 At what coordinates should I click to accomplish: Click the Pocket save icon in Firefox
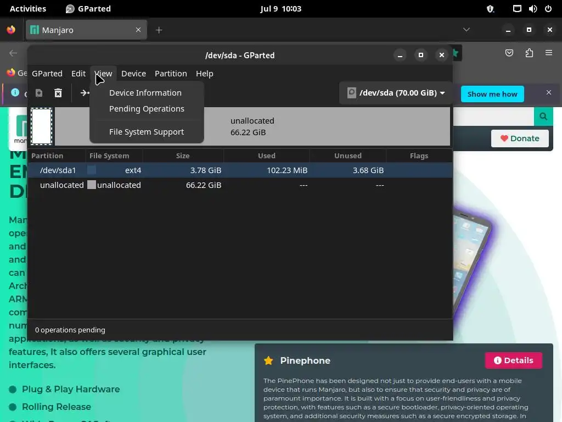point(509,53)
